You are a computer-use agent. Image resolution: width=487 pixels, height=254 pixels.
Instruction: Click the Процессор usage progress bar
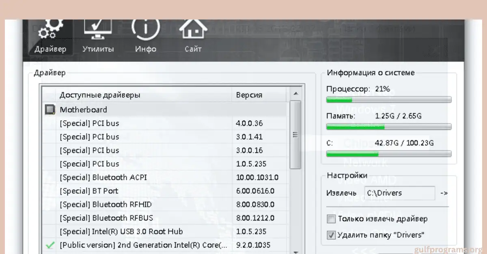(x=389, y=100)
